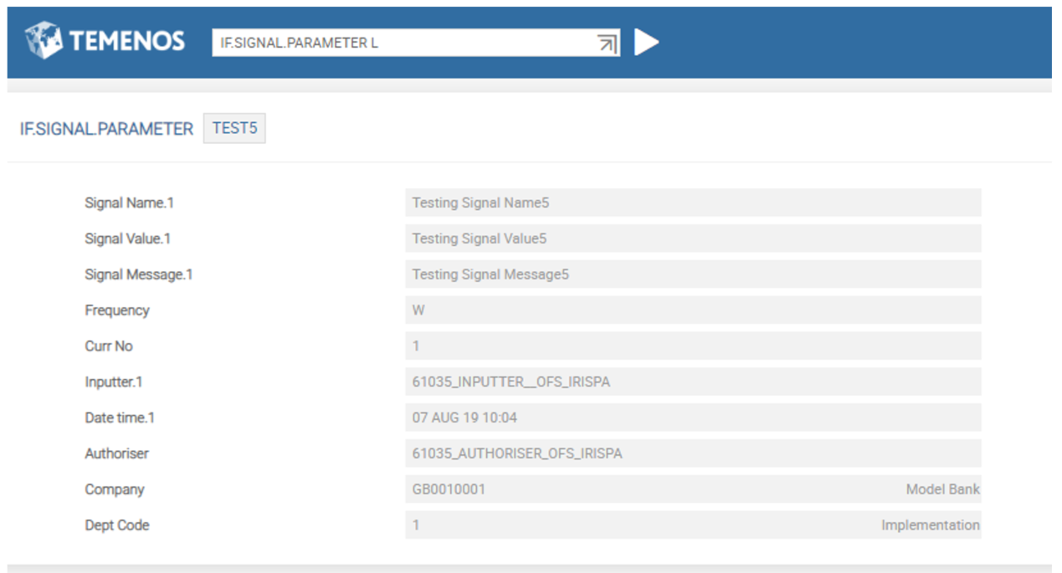Click the Dept Code field label

[117, 525]
